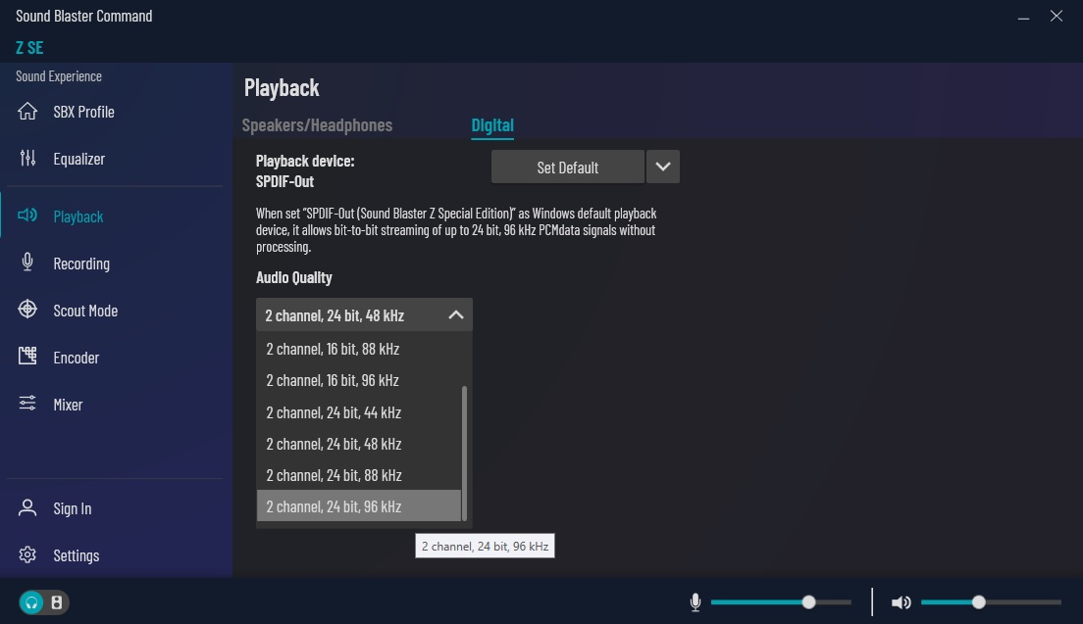Select 2 channel, 16 bit, 96 kHz
Image resolution: width=1083 pixels, height=624 pixels.
[x=358, y=380]
